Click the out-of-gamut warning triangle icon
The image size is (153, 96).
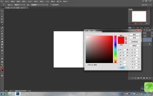pyautogui.click(x=126, y=37)
